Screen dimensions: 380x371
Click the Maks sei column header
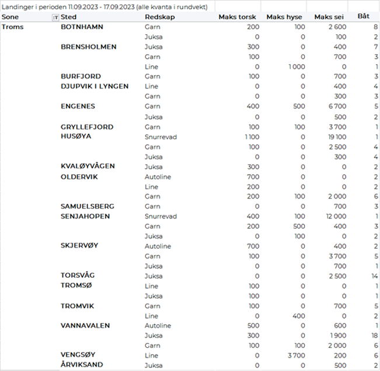tap(330, 17)
